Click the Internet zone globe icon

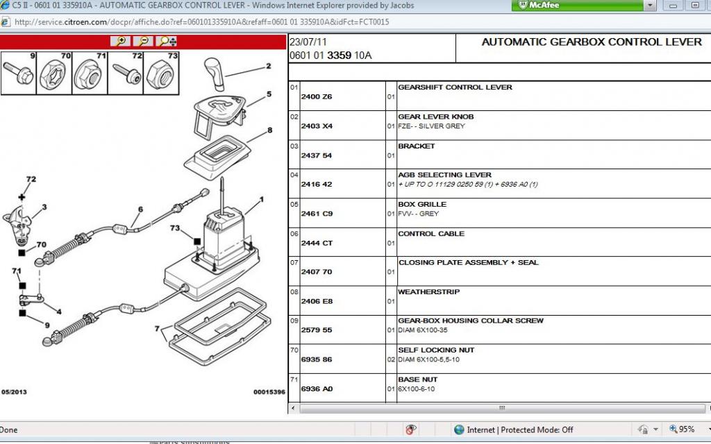pyautogui.click(x=459, y=429)
